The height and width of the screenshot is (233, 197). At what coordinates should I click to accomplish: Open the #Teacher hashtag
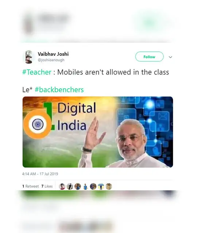(37, 72)
